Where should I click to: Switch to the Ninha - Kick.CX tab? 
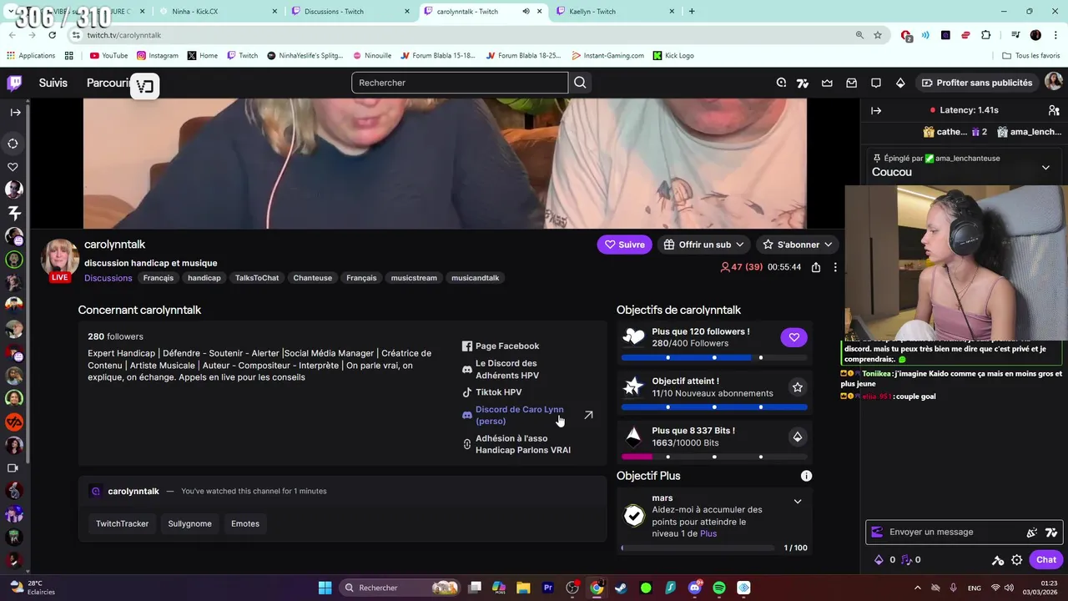[x=219, y=12]
